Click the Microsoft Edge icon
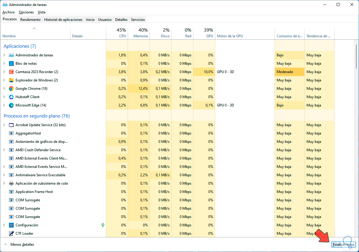Image resolution: width=359 pixels, height=252 pixels. (x=11, y=105)
